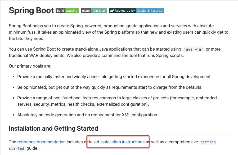Click the green 'passing' status label
Viewport: 238px width, 155px height.
pos(72,11)
